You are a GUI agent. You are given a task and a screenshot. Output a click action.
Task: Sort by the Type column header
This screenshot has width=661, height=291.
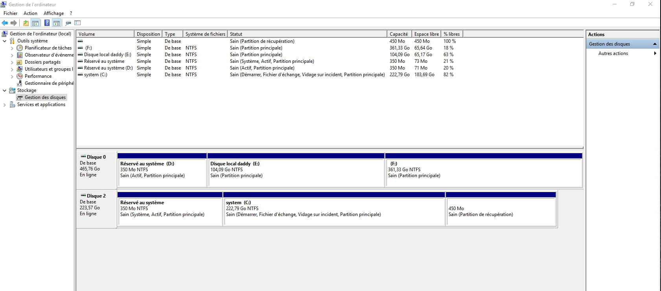click(172, 34)
